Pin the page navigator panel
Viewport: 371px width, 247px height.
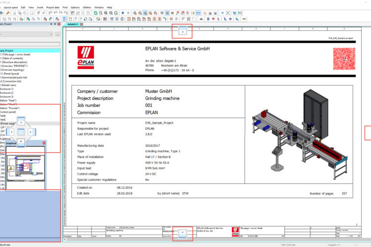55,24
